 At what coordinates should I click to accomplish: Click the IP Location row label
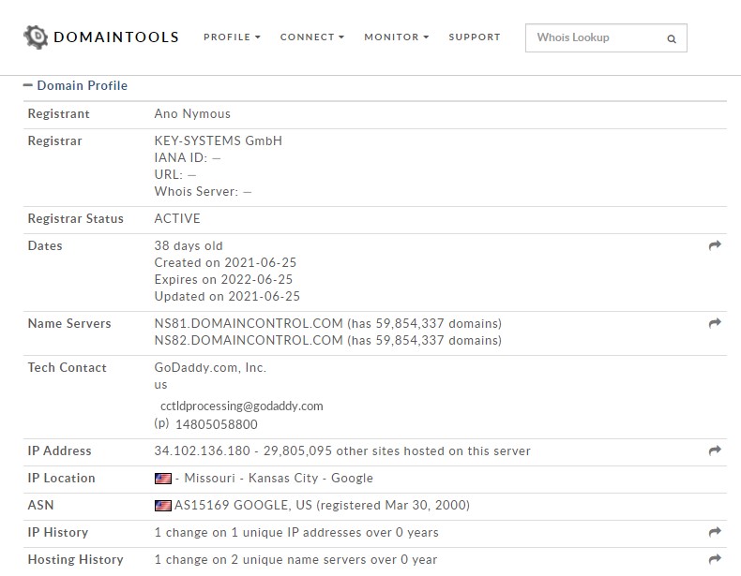coord(61,478)
